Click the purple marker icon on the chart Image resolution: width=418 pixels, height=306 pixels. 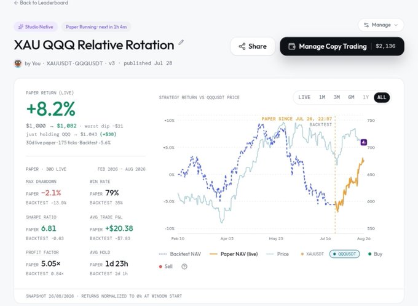pyautogui.click(x=364, y=142)
